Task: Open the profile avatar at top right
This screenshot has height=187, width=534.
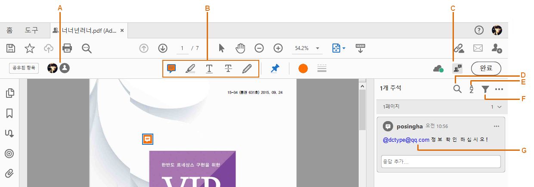Action: point(497,30)
